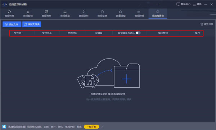Toggle the 背景音是否循环 loop switch
This screenshot has width=216, height=130.
[138, 33]
